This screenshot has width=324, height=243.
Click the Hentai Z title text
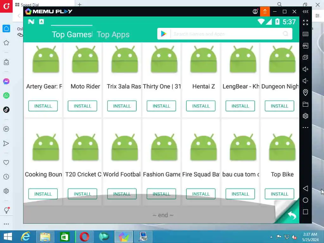point(203,86)
